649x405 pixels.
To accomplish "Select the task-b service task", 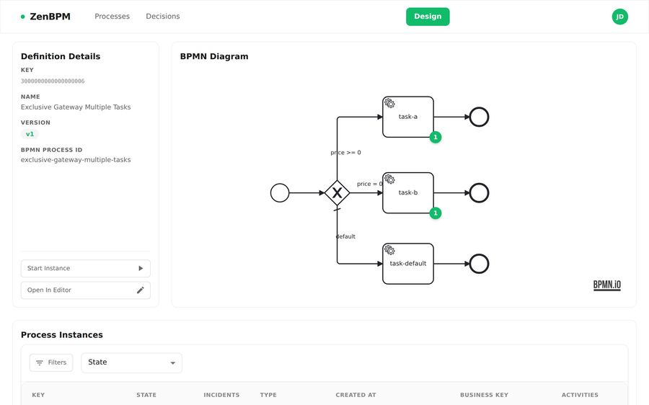I will click(408, 193).
